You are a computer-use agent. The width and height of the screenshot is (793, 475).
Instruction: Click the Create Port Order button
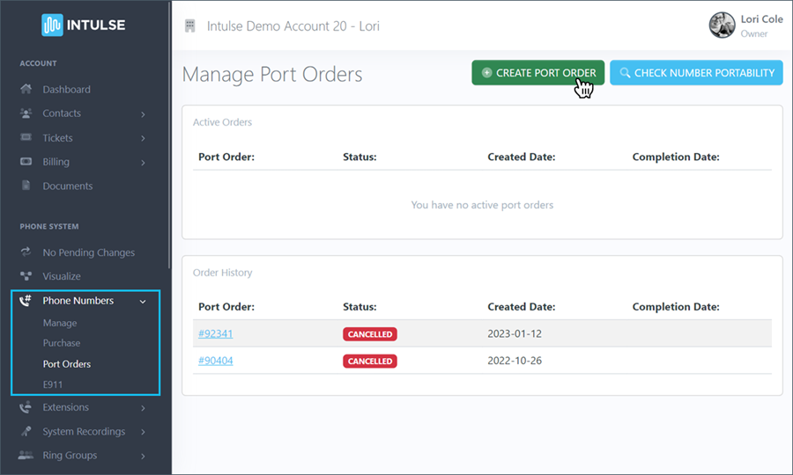click(538, 73)
